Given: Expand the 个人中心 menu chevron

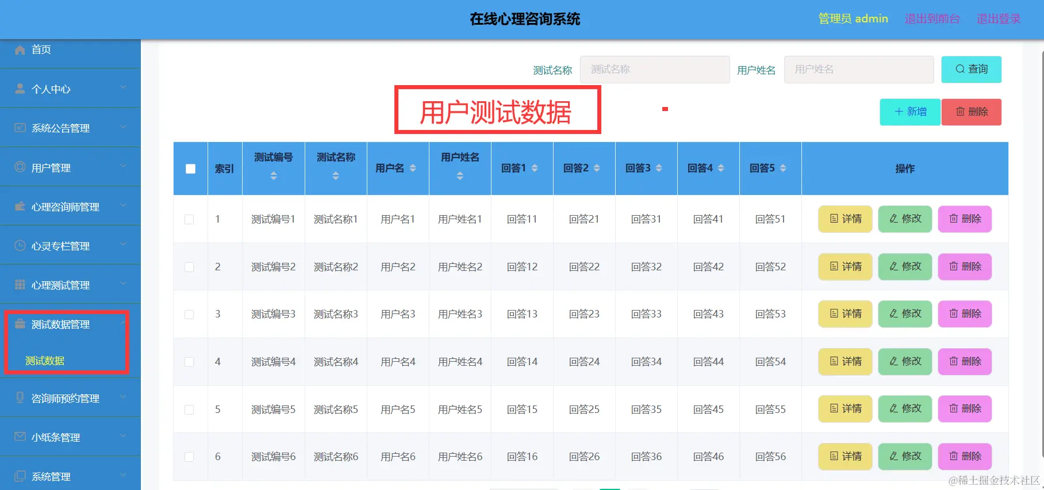Looking at the screenshot, I should (123, 87).
